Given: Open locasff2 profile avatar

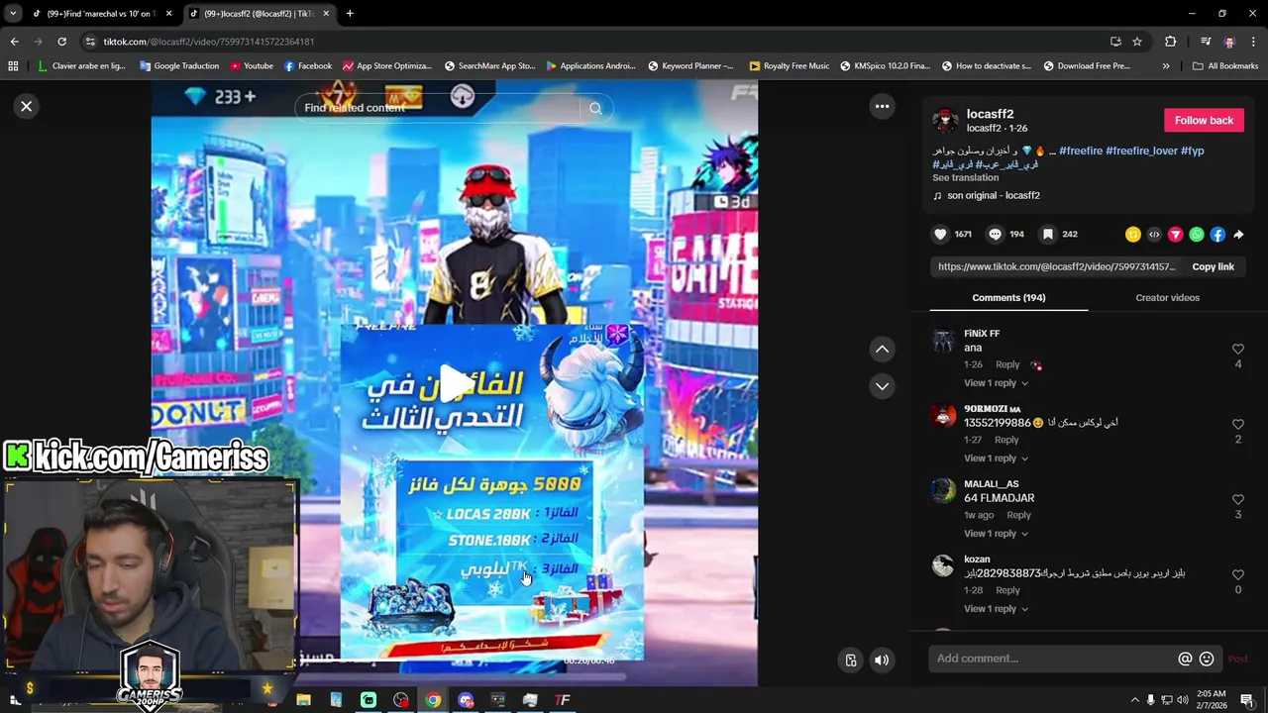Looking at the screenshot, I should coord(945,121).
